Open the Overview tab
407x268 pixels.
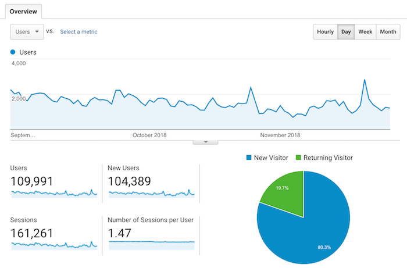[x=23, y=12]
